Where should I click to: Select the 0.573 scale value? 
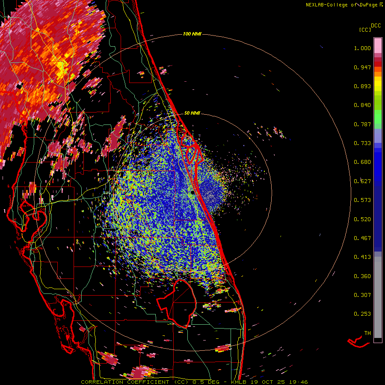tap(362, 200)
